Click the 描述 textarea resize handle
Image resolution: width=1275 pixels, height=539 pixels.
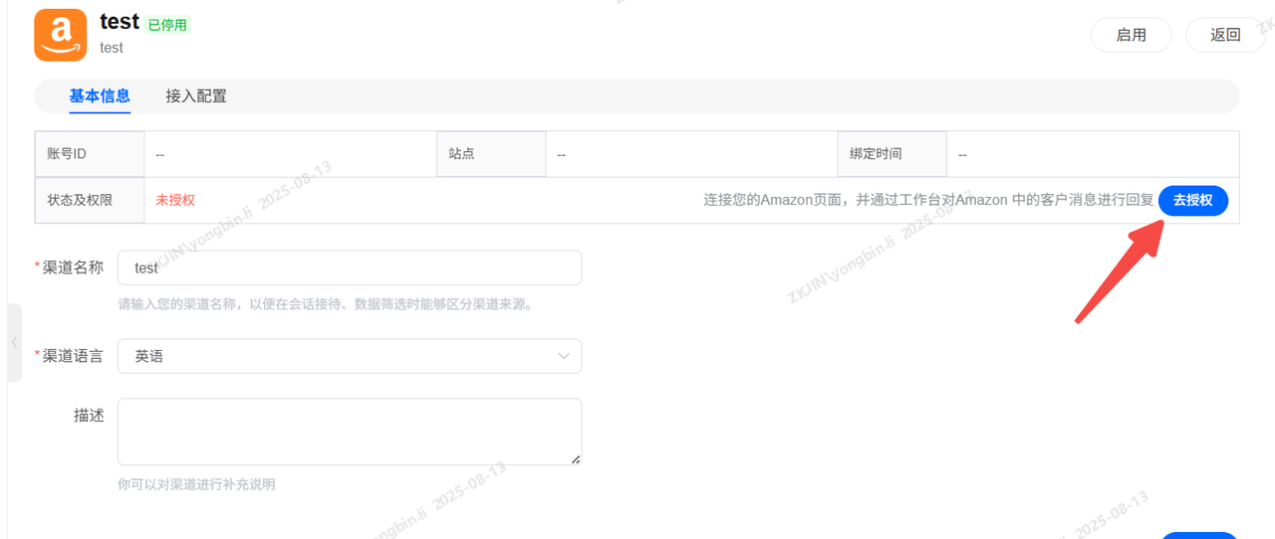coord(576,459)
